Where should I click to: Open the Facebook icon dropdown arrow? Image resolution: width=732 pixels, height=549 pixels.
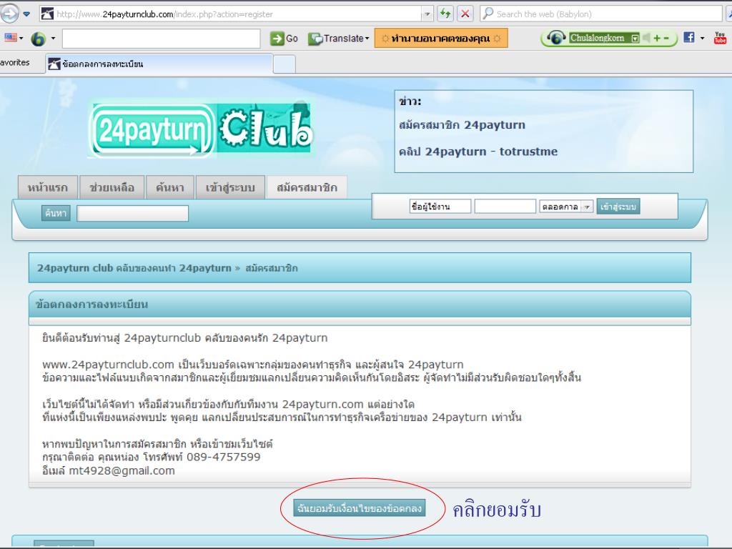(702, 38)
